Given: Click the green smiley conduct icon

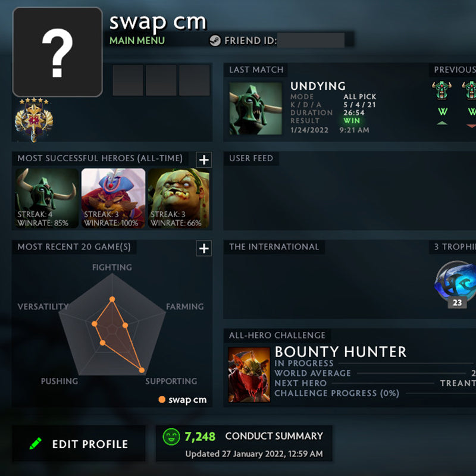Looking at the screenshot, I should 171,437.
